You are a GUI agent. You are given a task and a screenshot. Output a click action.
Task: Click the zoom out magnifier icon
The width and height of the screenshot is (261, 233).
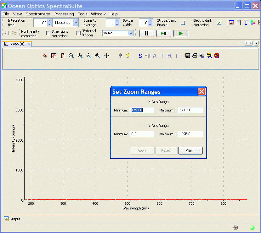tap(89, 56)
